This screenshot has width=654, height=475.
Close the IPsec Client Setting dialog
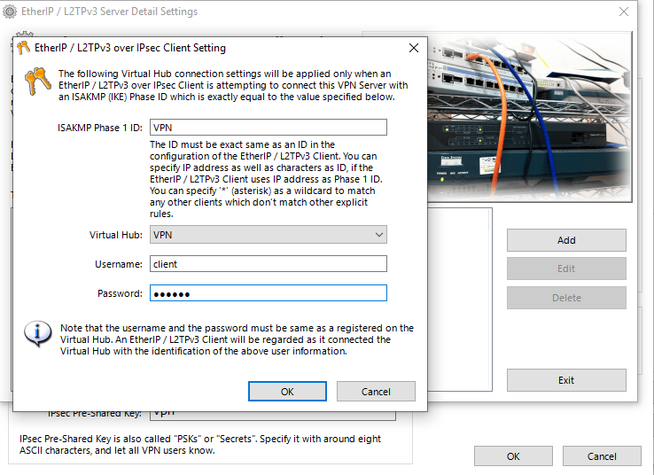click(x=414, y=48)
